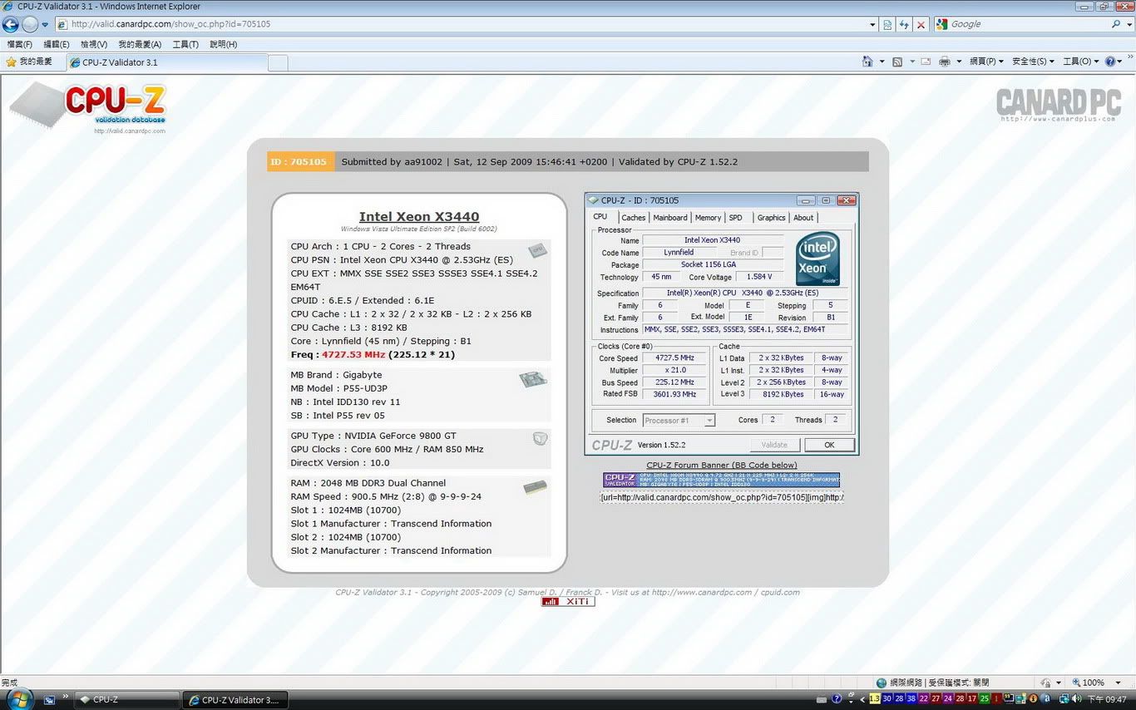Viewport: 1136px width, 710px height.
Task: Open the 工具(T) menu
Action: (185, 44)
